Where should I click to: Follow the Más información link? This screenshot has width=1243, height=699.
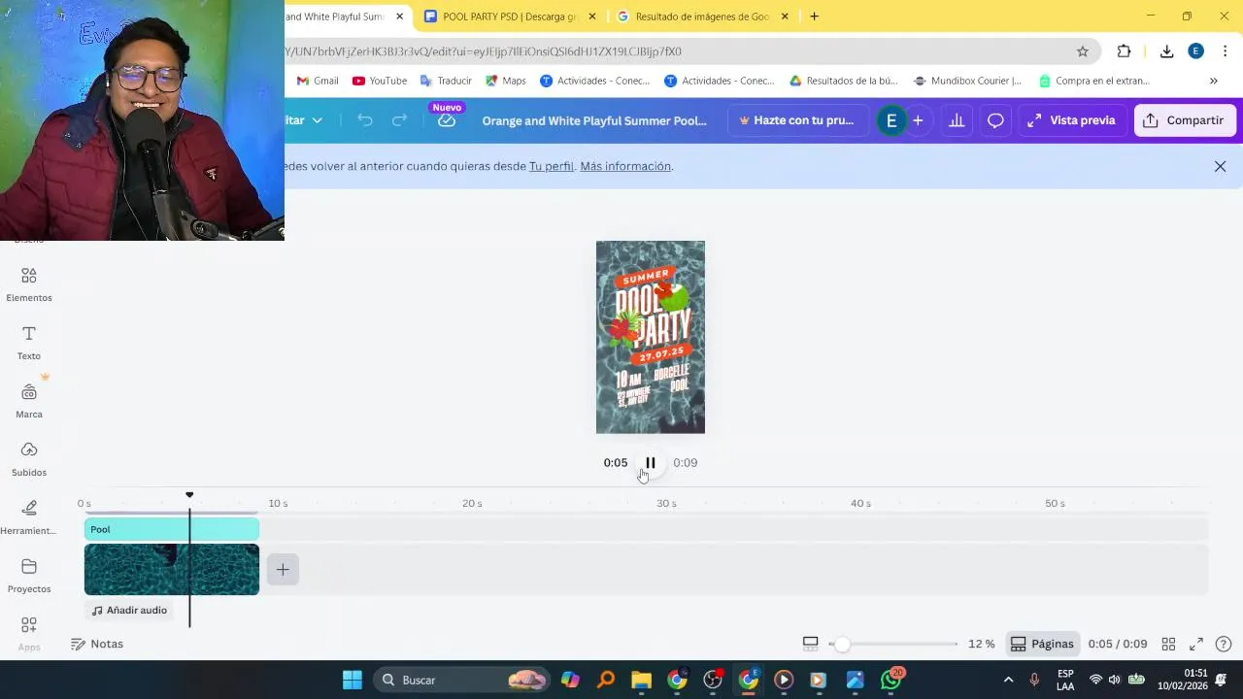(x=625, y=166)
